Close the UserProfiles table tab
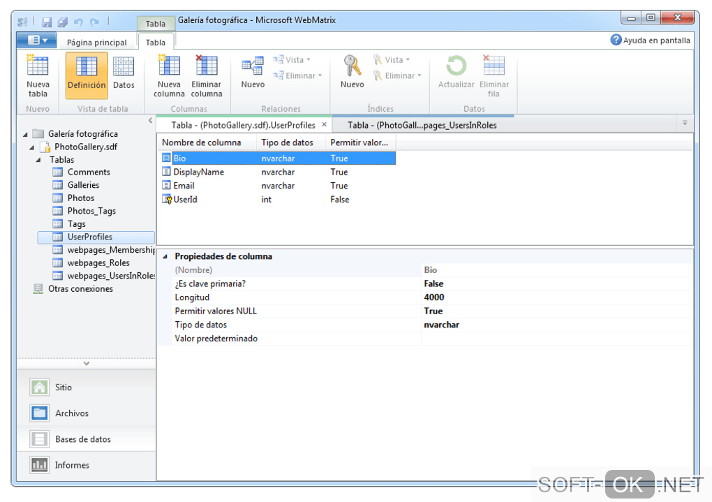This screenshot has height=502, width=712. click(324, 124)
